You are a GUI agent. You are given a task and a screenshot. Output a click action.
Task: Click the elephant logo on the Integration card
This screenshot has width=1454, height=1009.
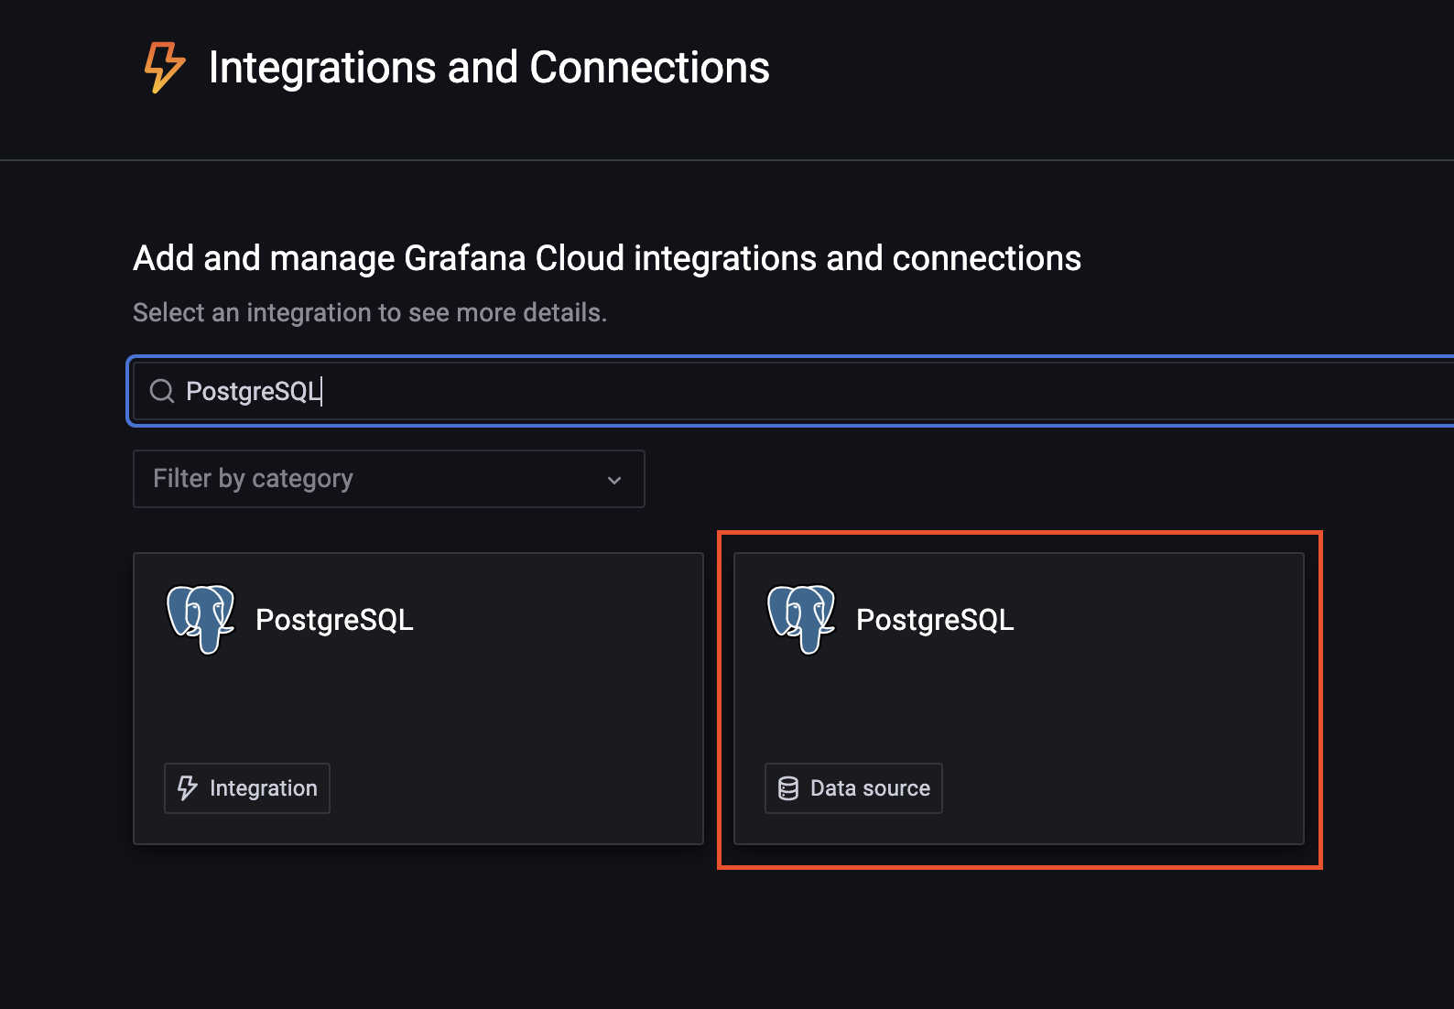(201, 620)
